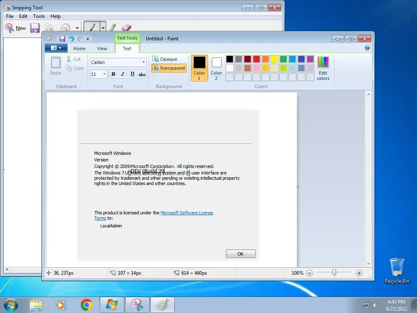Click Microsoft Software License link
Viewport: 417px width, 313px height.
[187, 213]
